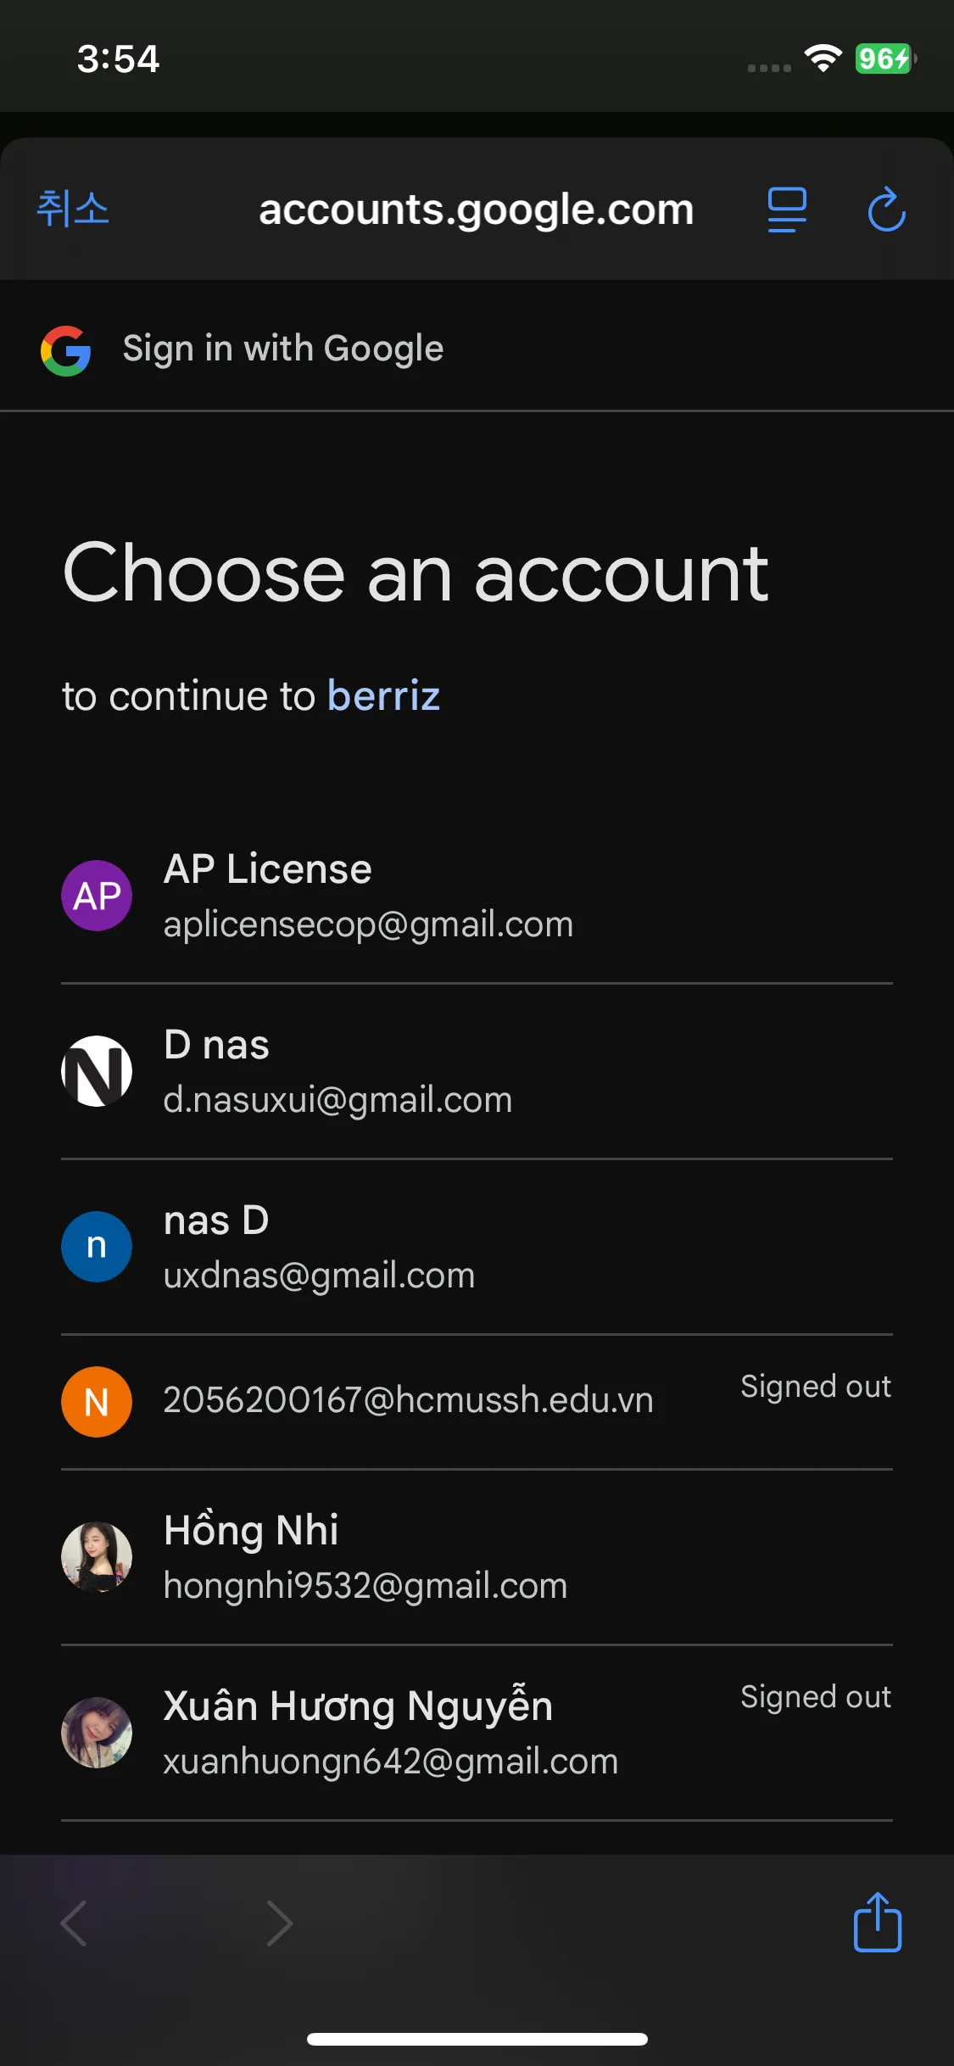Tap the back navigation arrow

75,1923
